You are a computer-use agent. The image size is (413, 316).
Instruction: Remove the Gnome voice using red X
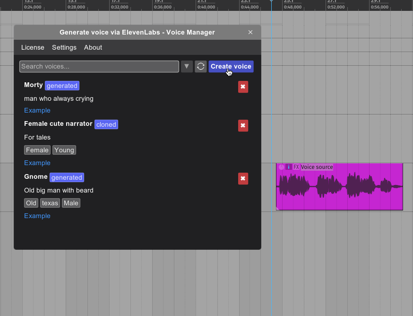click(243, 178)
